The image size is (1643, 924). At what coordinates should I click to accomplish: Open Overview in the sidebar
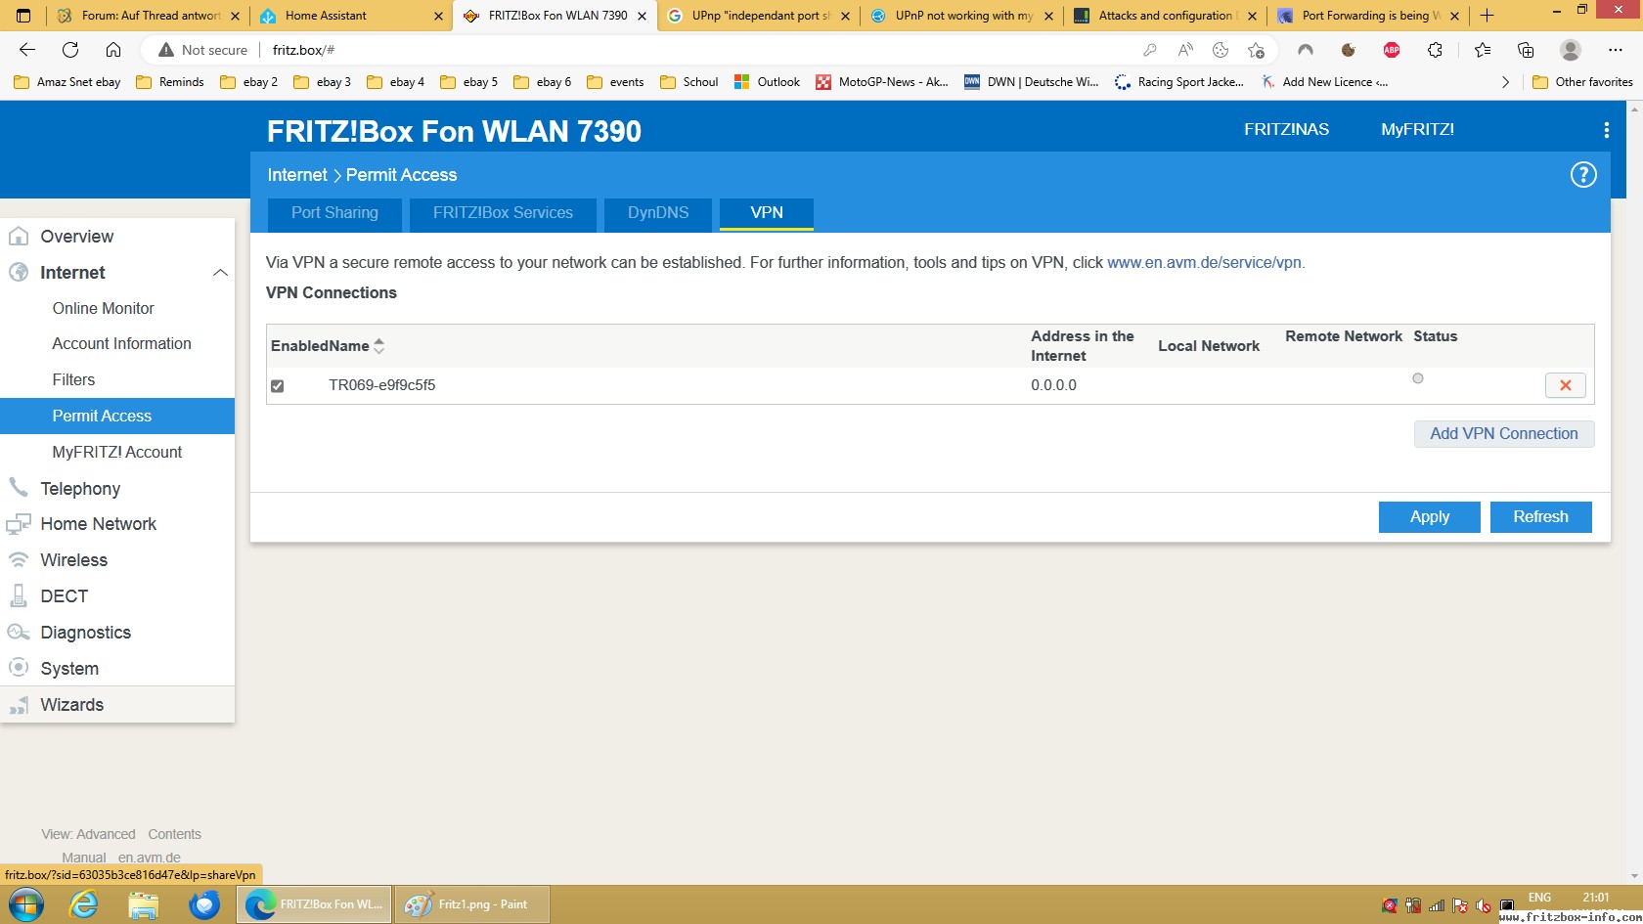pos(76,237)
